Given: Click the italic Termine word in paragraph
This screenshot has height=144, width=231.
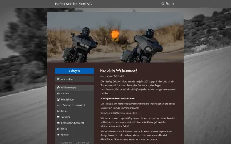Looking at the screenshot, I should pyautogui.click(x=119, y=139).
